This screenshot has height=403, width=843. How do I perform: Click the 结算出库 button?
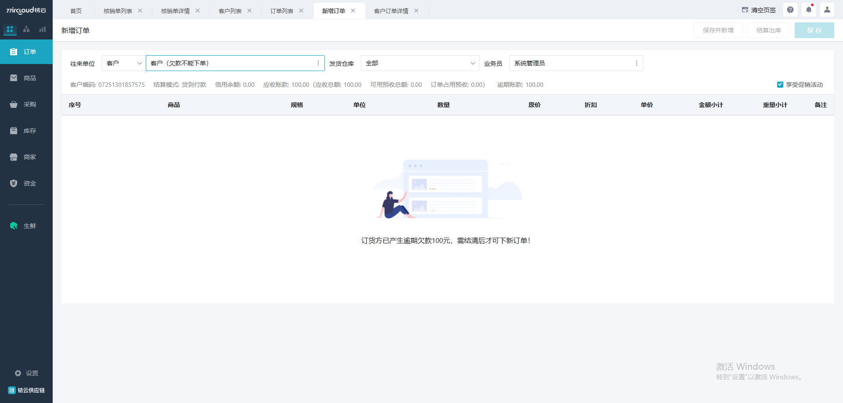[x=769, y=30]
